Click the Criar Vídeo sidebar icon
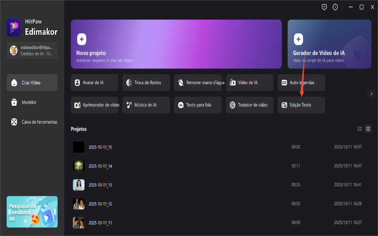Screen dimensions: 378x236 point(14,83)
